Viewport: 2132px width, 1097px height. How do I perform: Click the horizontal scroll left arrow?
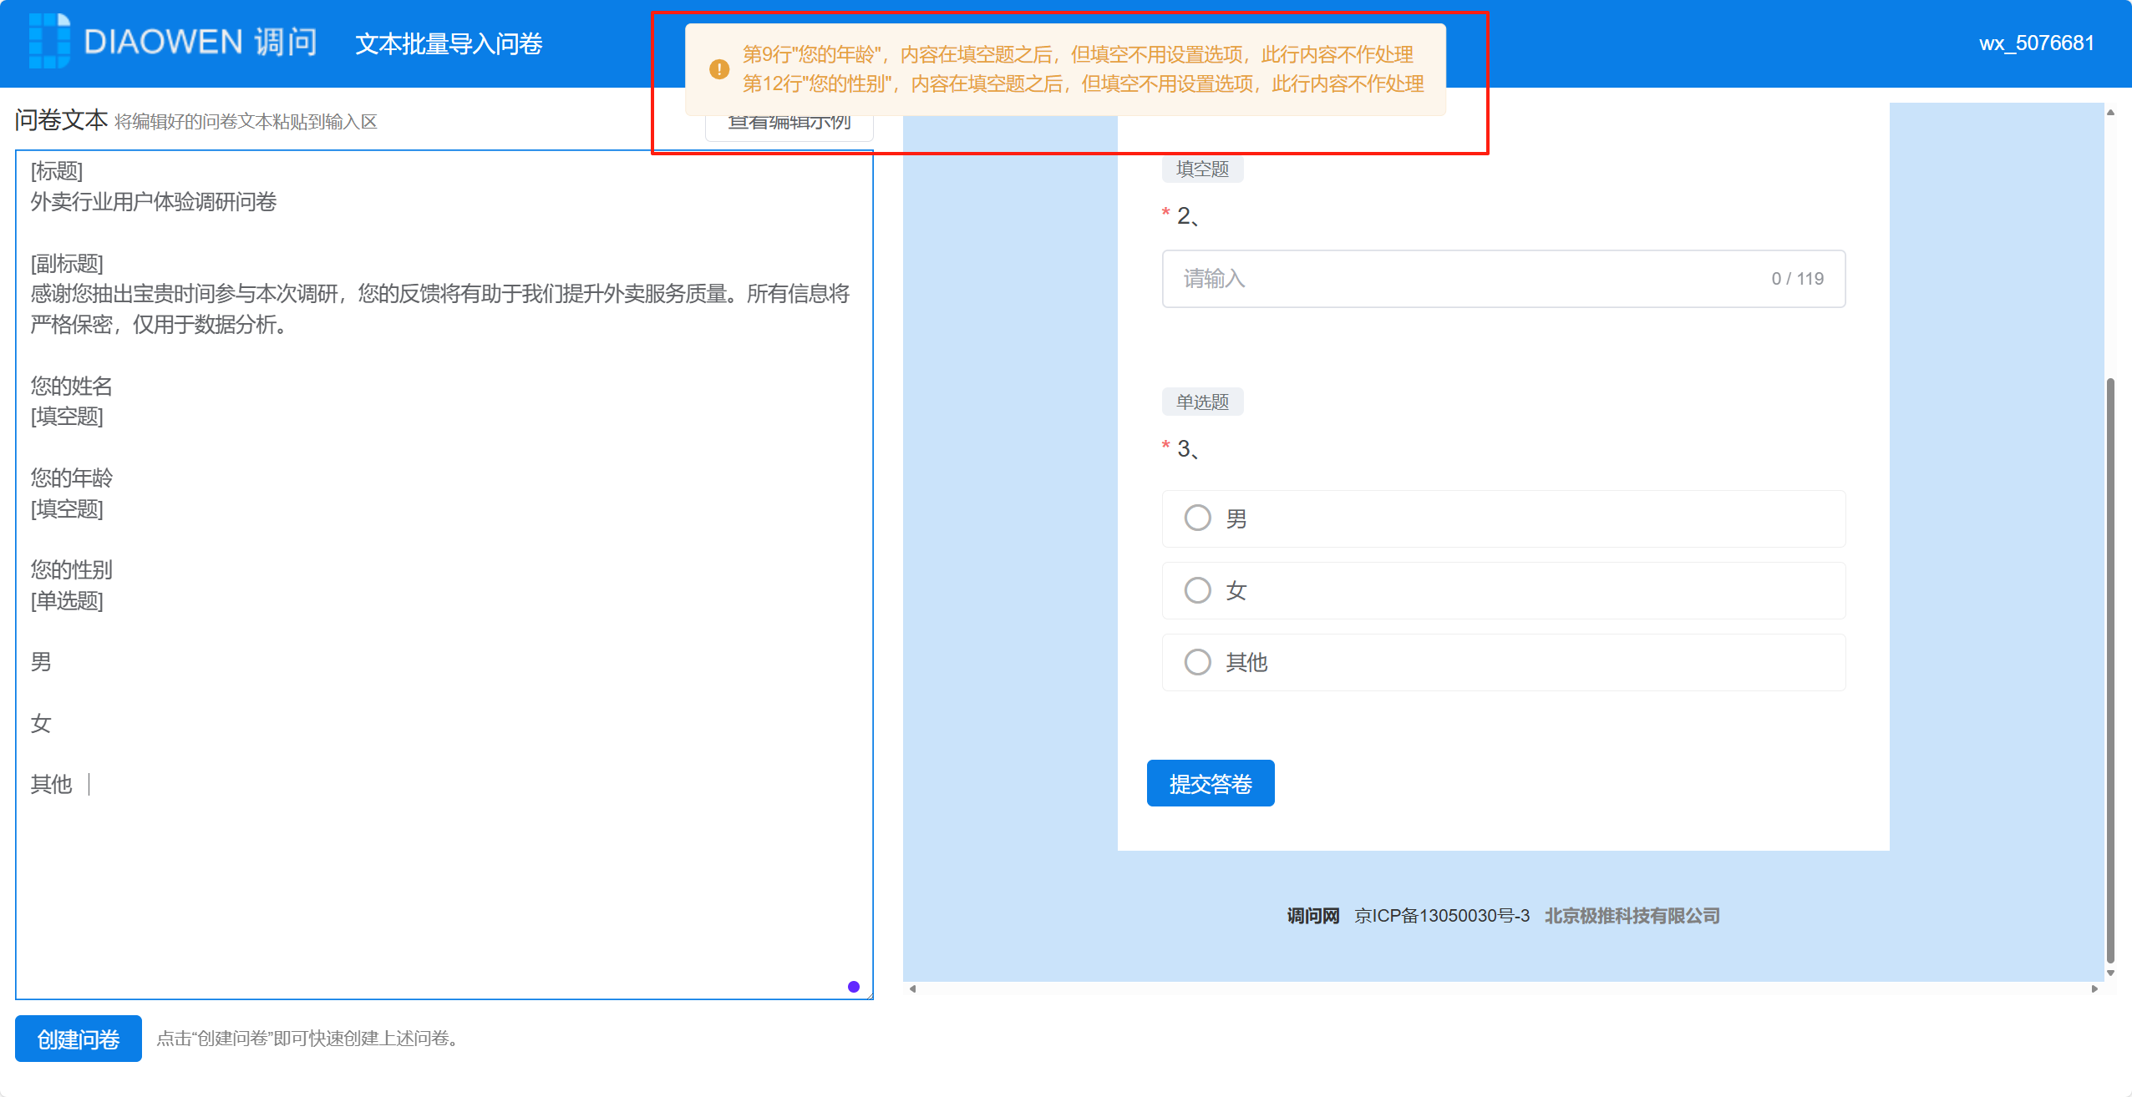click(912, 988)
